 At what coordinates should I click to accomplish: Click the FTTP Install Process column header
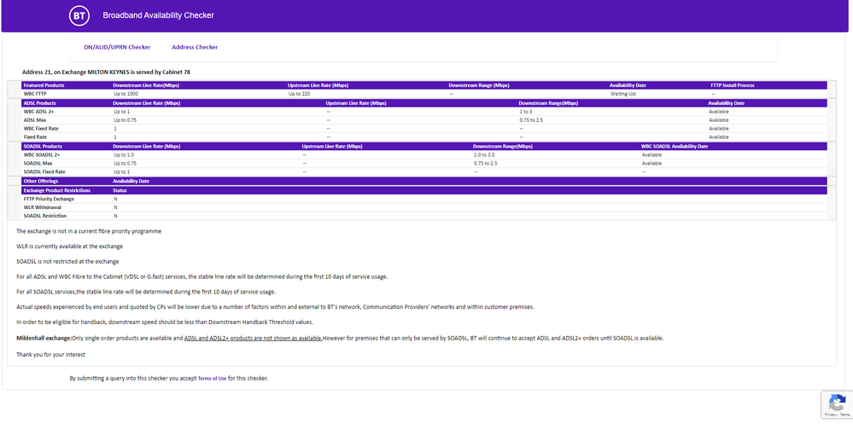(733, 85)
